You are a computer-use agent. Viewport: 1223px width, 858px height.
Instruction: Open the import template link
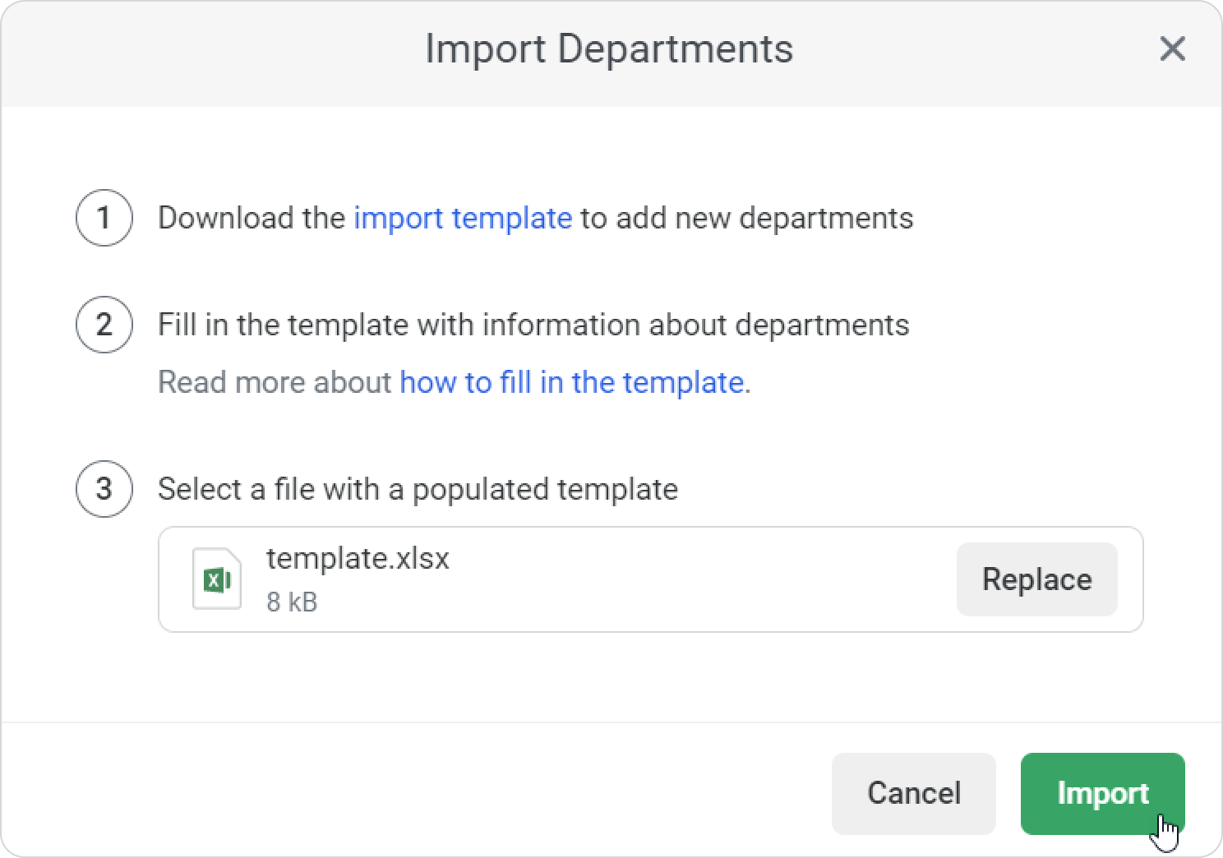463,218
